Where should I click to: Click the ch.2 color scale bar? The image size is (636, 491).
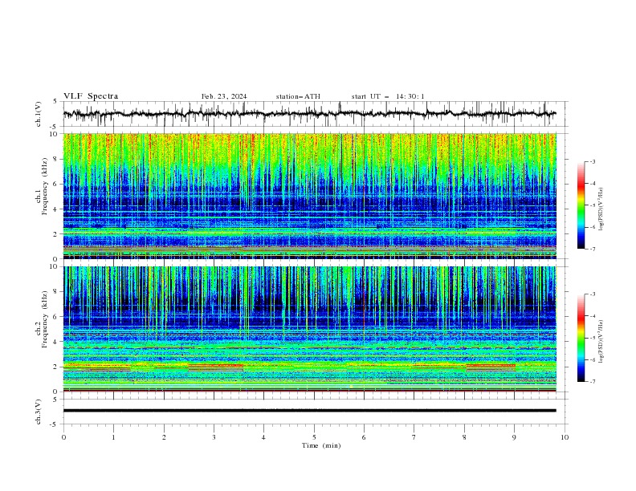point(581,338)
